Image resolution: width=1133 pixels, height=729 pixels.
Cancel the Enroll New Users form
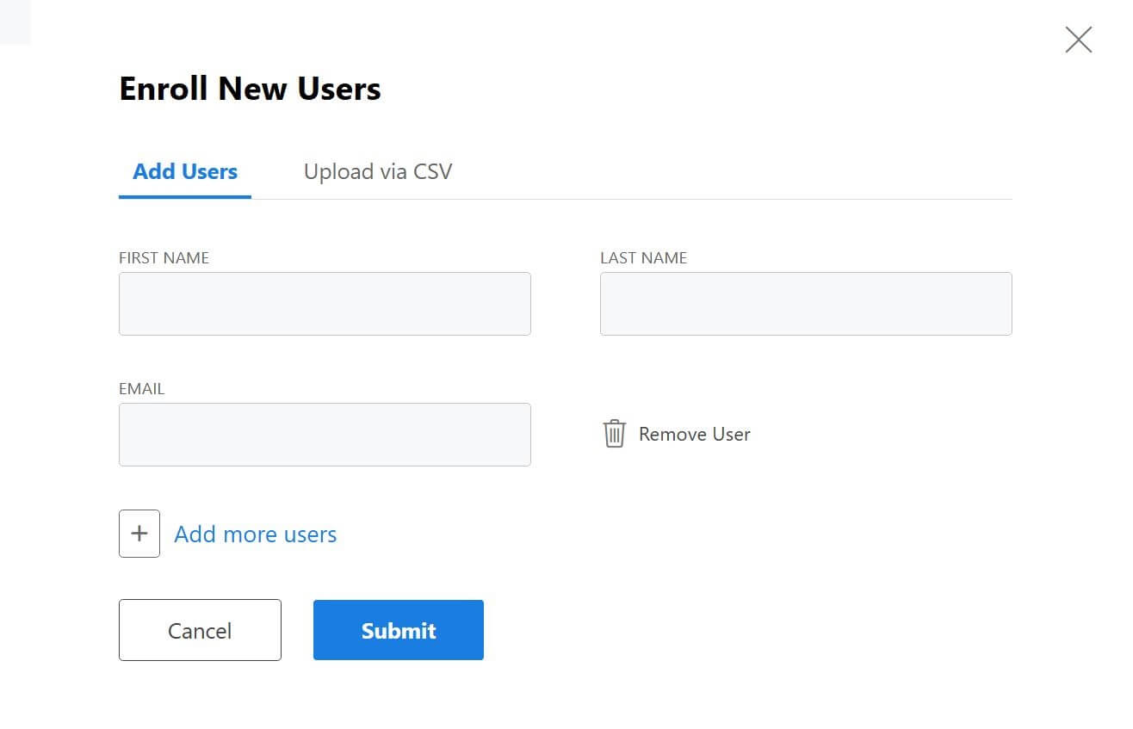point(200,629)
